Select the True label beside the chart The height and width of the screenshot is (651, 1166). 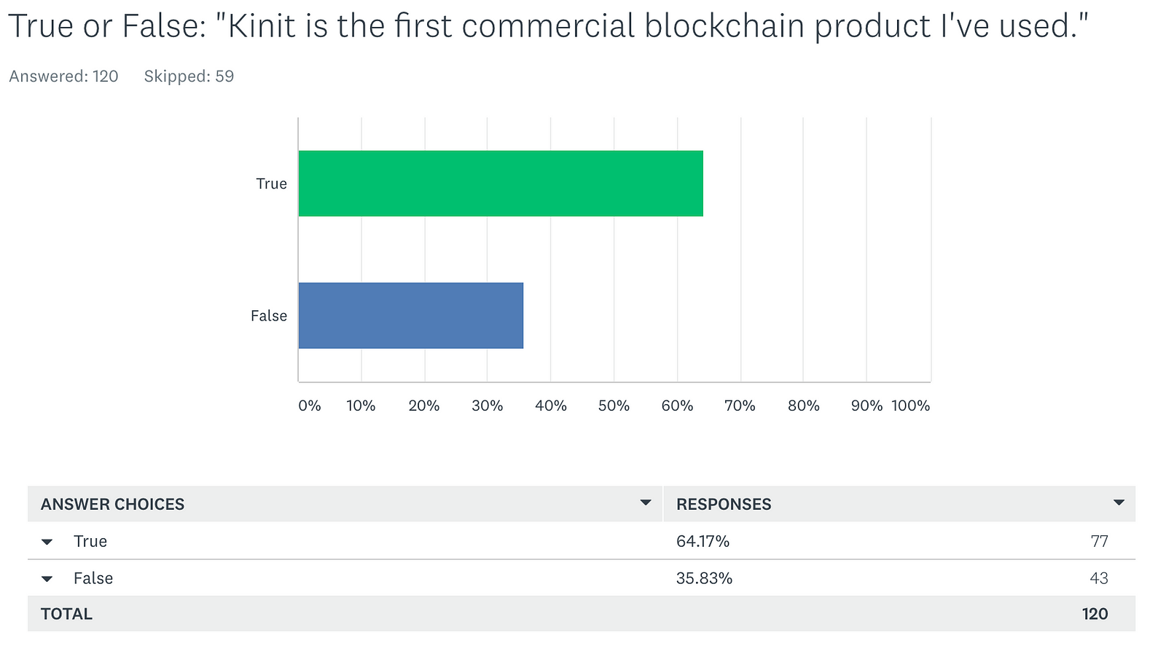point(271,184)
